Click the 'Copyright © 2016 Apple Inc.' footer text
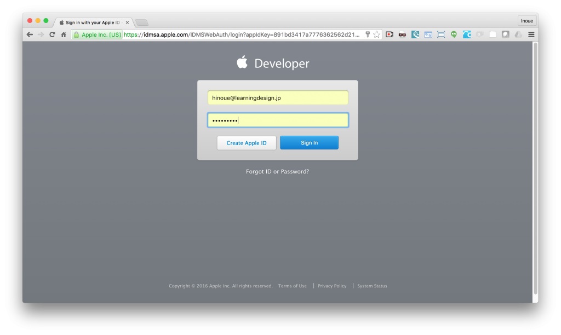This screenshot has width=561, height=335. tap(199, 286)
